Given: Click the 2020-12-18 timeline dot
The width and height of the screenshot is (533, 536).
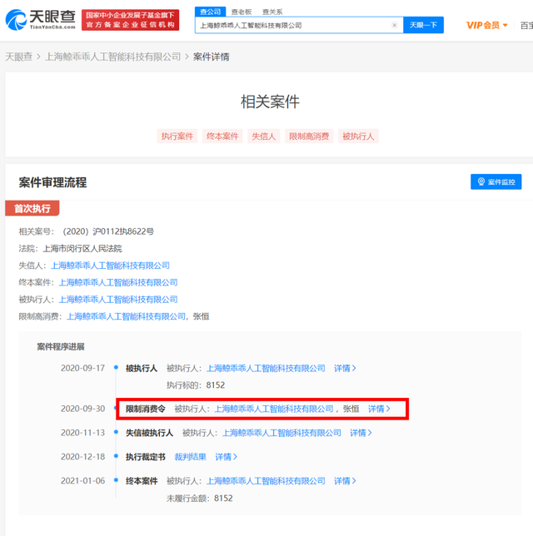Looking at the screenshot, I should [x=116, y=456].
